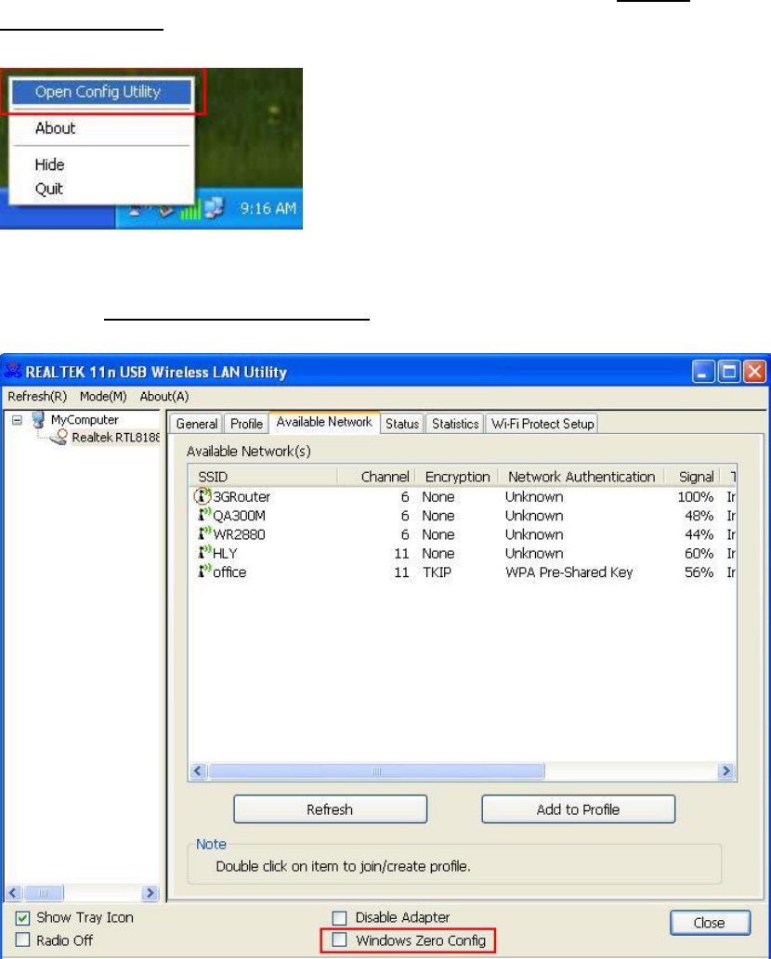Select the HLY network row

coord(464,554)
